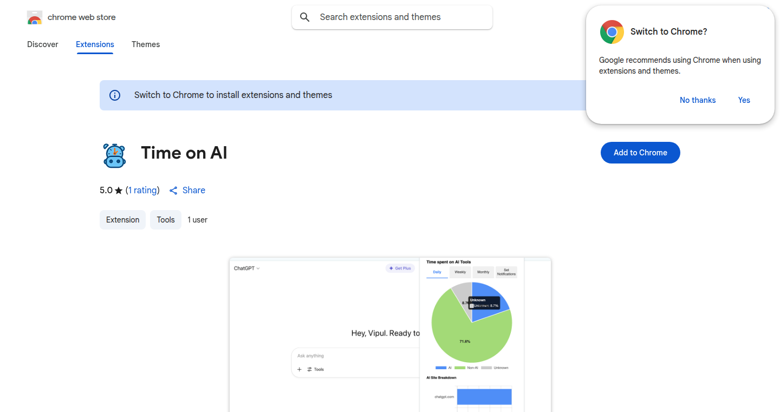Click the Share link
Viewport: 780px width, 412px height.
[194, 191]
